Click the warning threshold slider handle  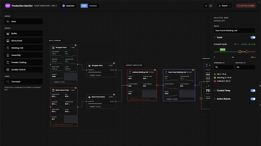240,52
